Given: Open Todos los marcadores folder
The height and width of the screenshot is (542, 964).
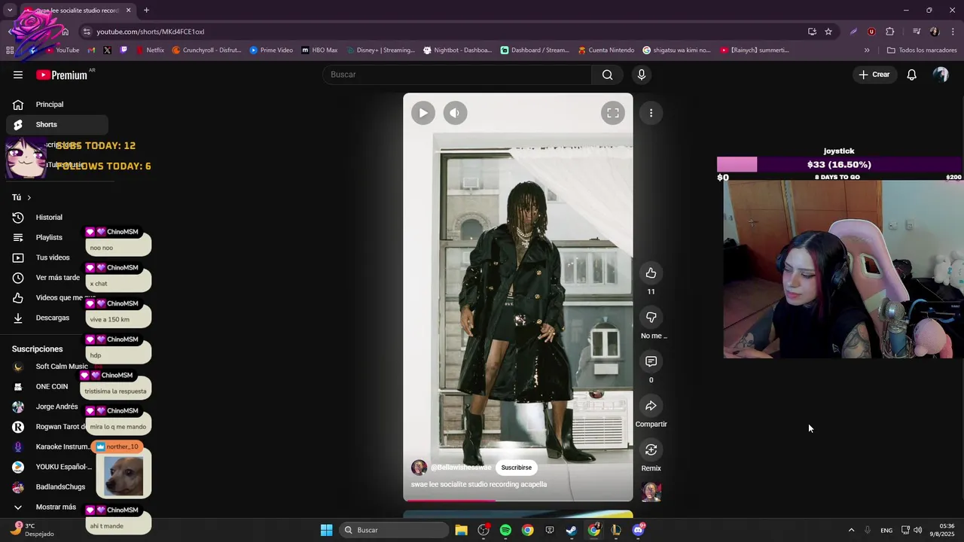Looking at the screenshot, I should [x=922, y=50].
